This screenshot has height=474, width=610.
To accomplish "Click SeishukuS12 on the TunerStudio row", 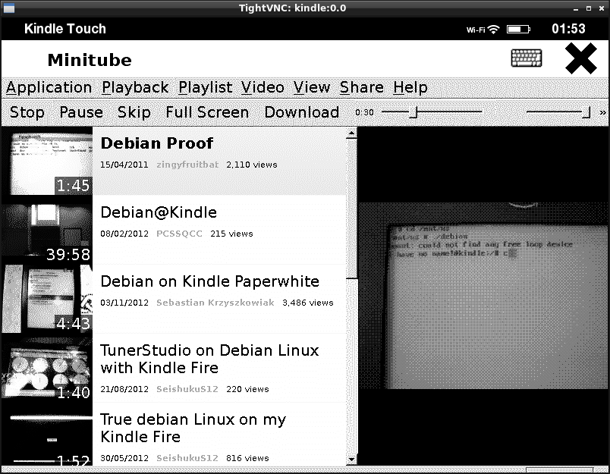I will [x=187, y=389].
